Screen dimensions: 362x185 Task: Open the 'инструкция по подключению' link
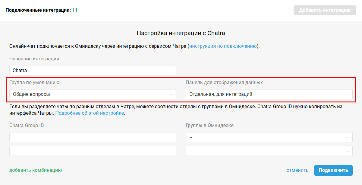[223, 46]
